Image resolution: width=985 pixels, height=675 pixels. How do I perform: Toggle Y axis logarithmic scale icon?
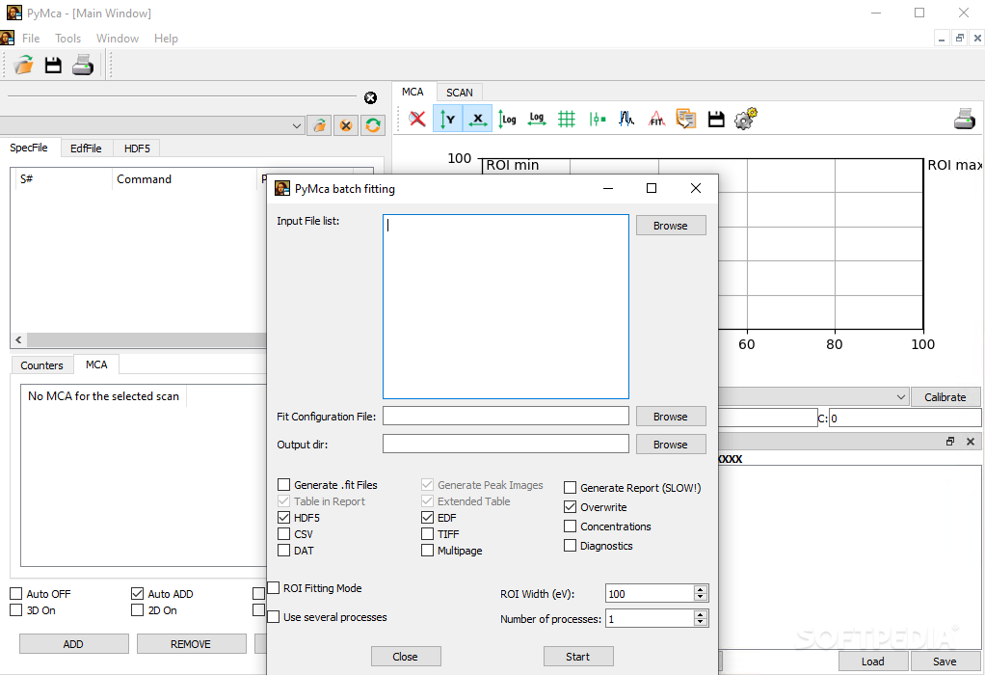(x=507, y=119)
